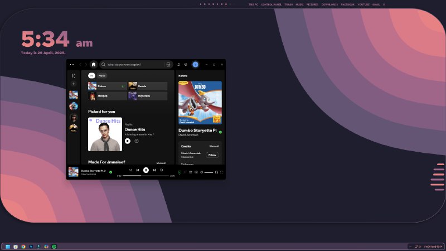
Task: Open the third library sidebar item
Action: [x=74, y=117]
